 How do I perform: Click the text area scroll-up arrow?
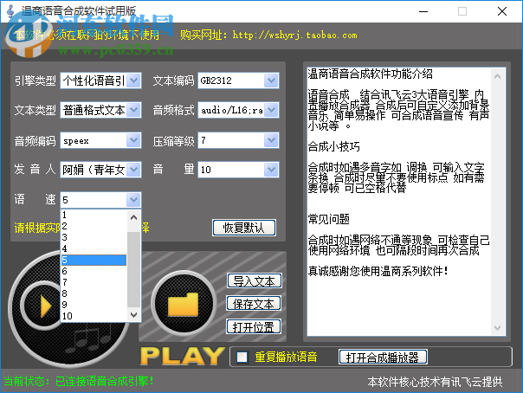point(497,76)
